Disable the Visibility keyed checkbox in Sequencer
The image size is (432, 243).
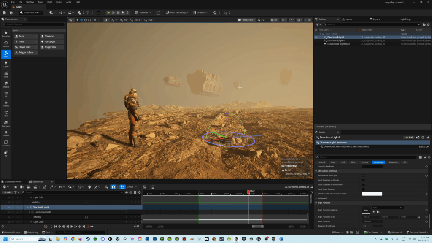tap(87, 202)
